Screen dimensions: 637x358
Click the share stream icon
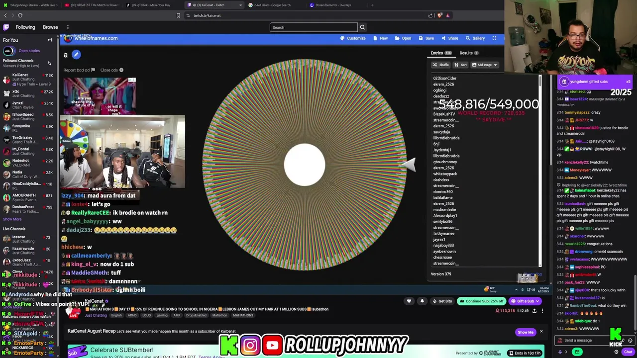coord(534,311)
